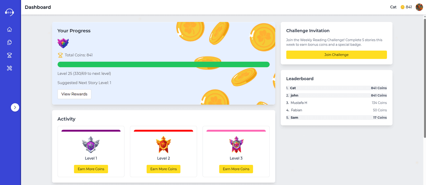Viewport: 426px width, 185px height.
Task: Click the Level 2 red badge
Action: tap(163, 145)
